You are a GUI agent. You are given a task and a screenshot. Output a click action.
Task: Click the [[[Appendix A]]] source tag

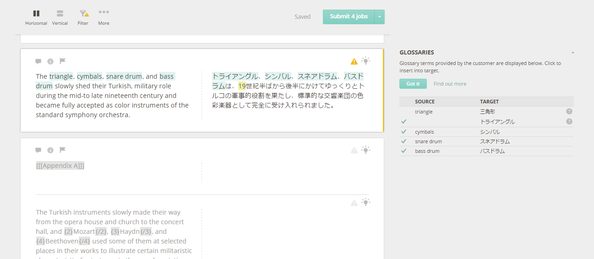[60, 166]
